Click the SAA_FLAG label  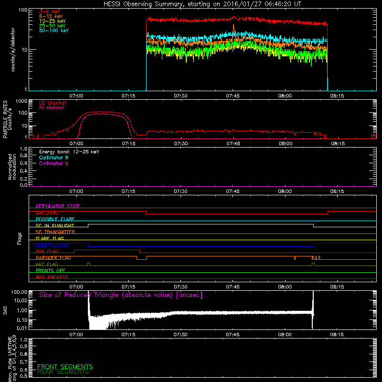click(47, 251)
